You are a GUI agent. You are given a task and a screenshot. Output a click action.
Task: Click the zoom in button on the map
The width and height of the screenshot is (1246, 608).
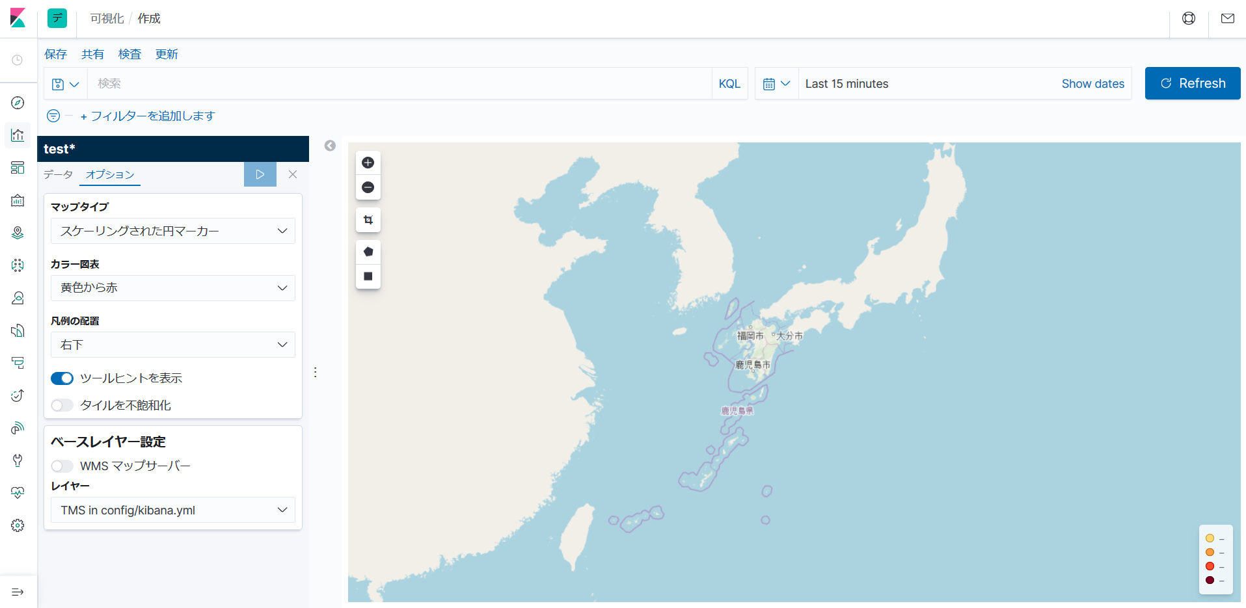click(x=368, y=162)
